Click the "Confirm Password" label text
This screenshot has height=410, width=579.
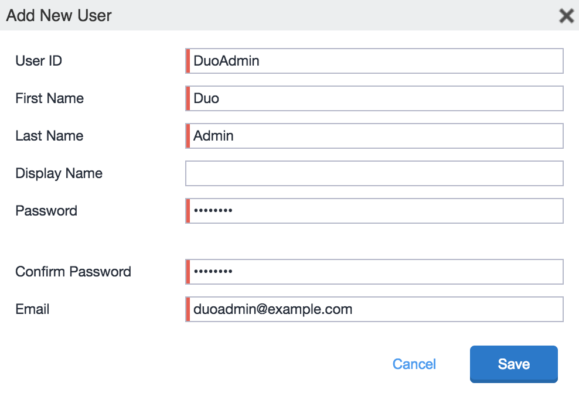(73, 272)
